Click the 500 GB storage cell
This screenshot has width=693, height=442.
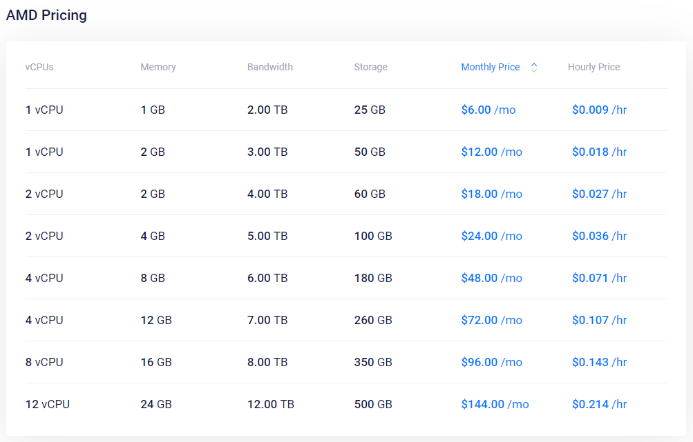373,404
